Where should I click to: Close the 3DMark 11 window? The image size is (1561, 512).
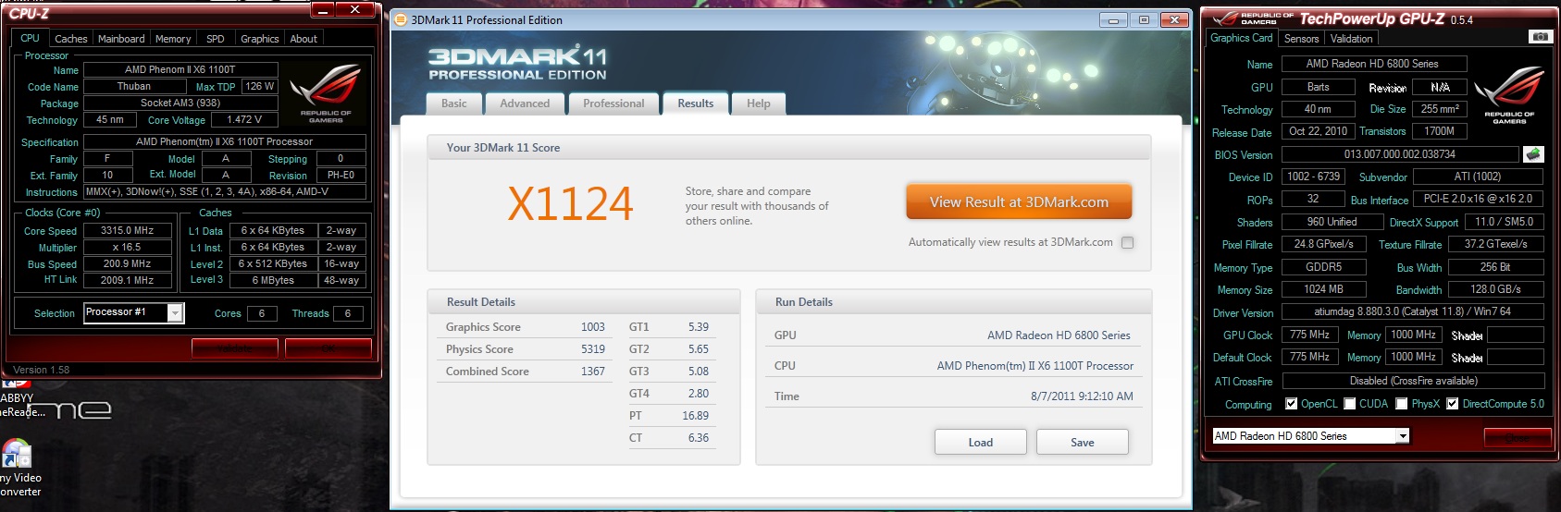point(1175,20)
